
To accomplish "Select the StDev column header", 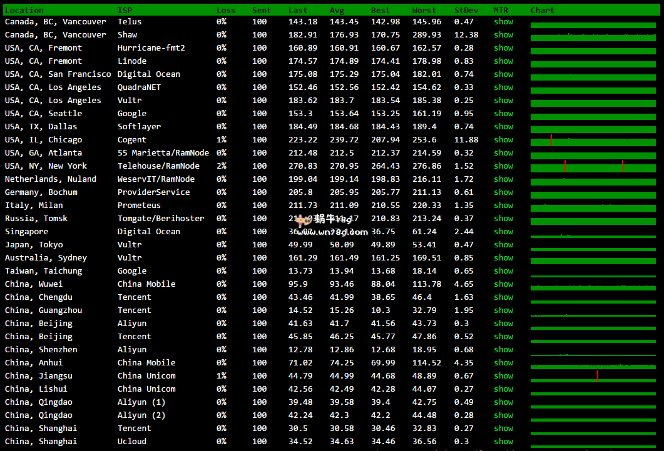I will (466, 10).
